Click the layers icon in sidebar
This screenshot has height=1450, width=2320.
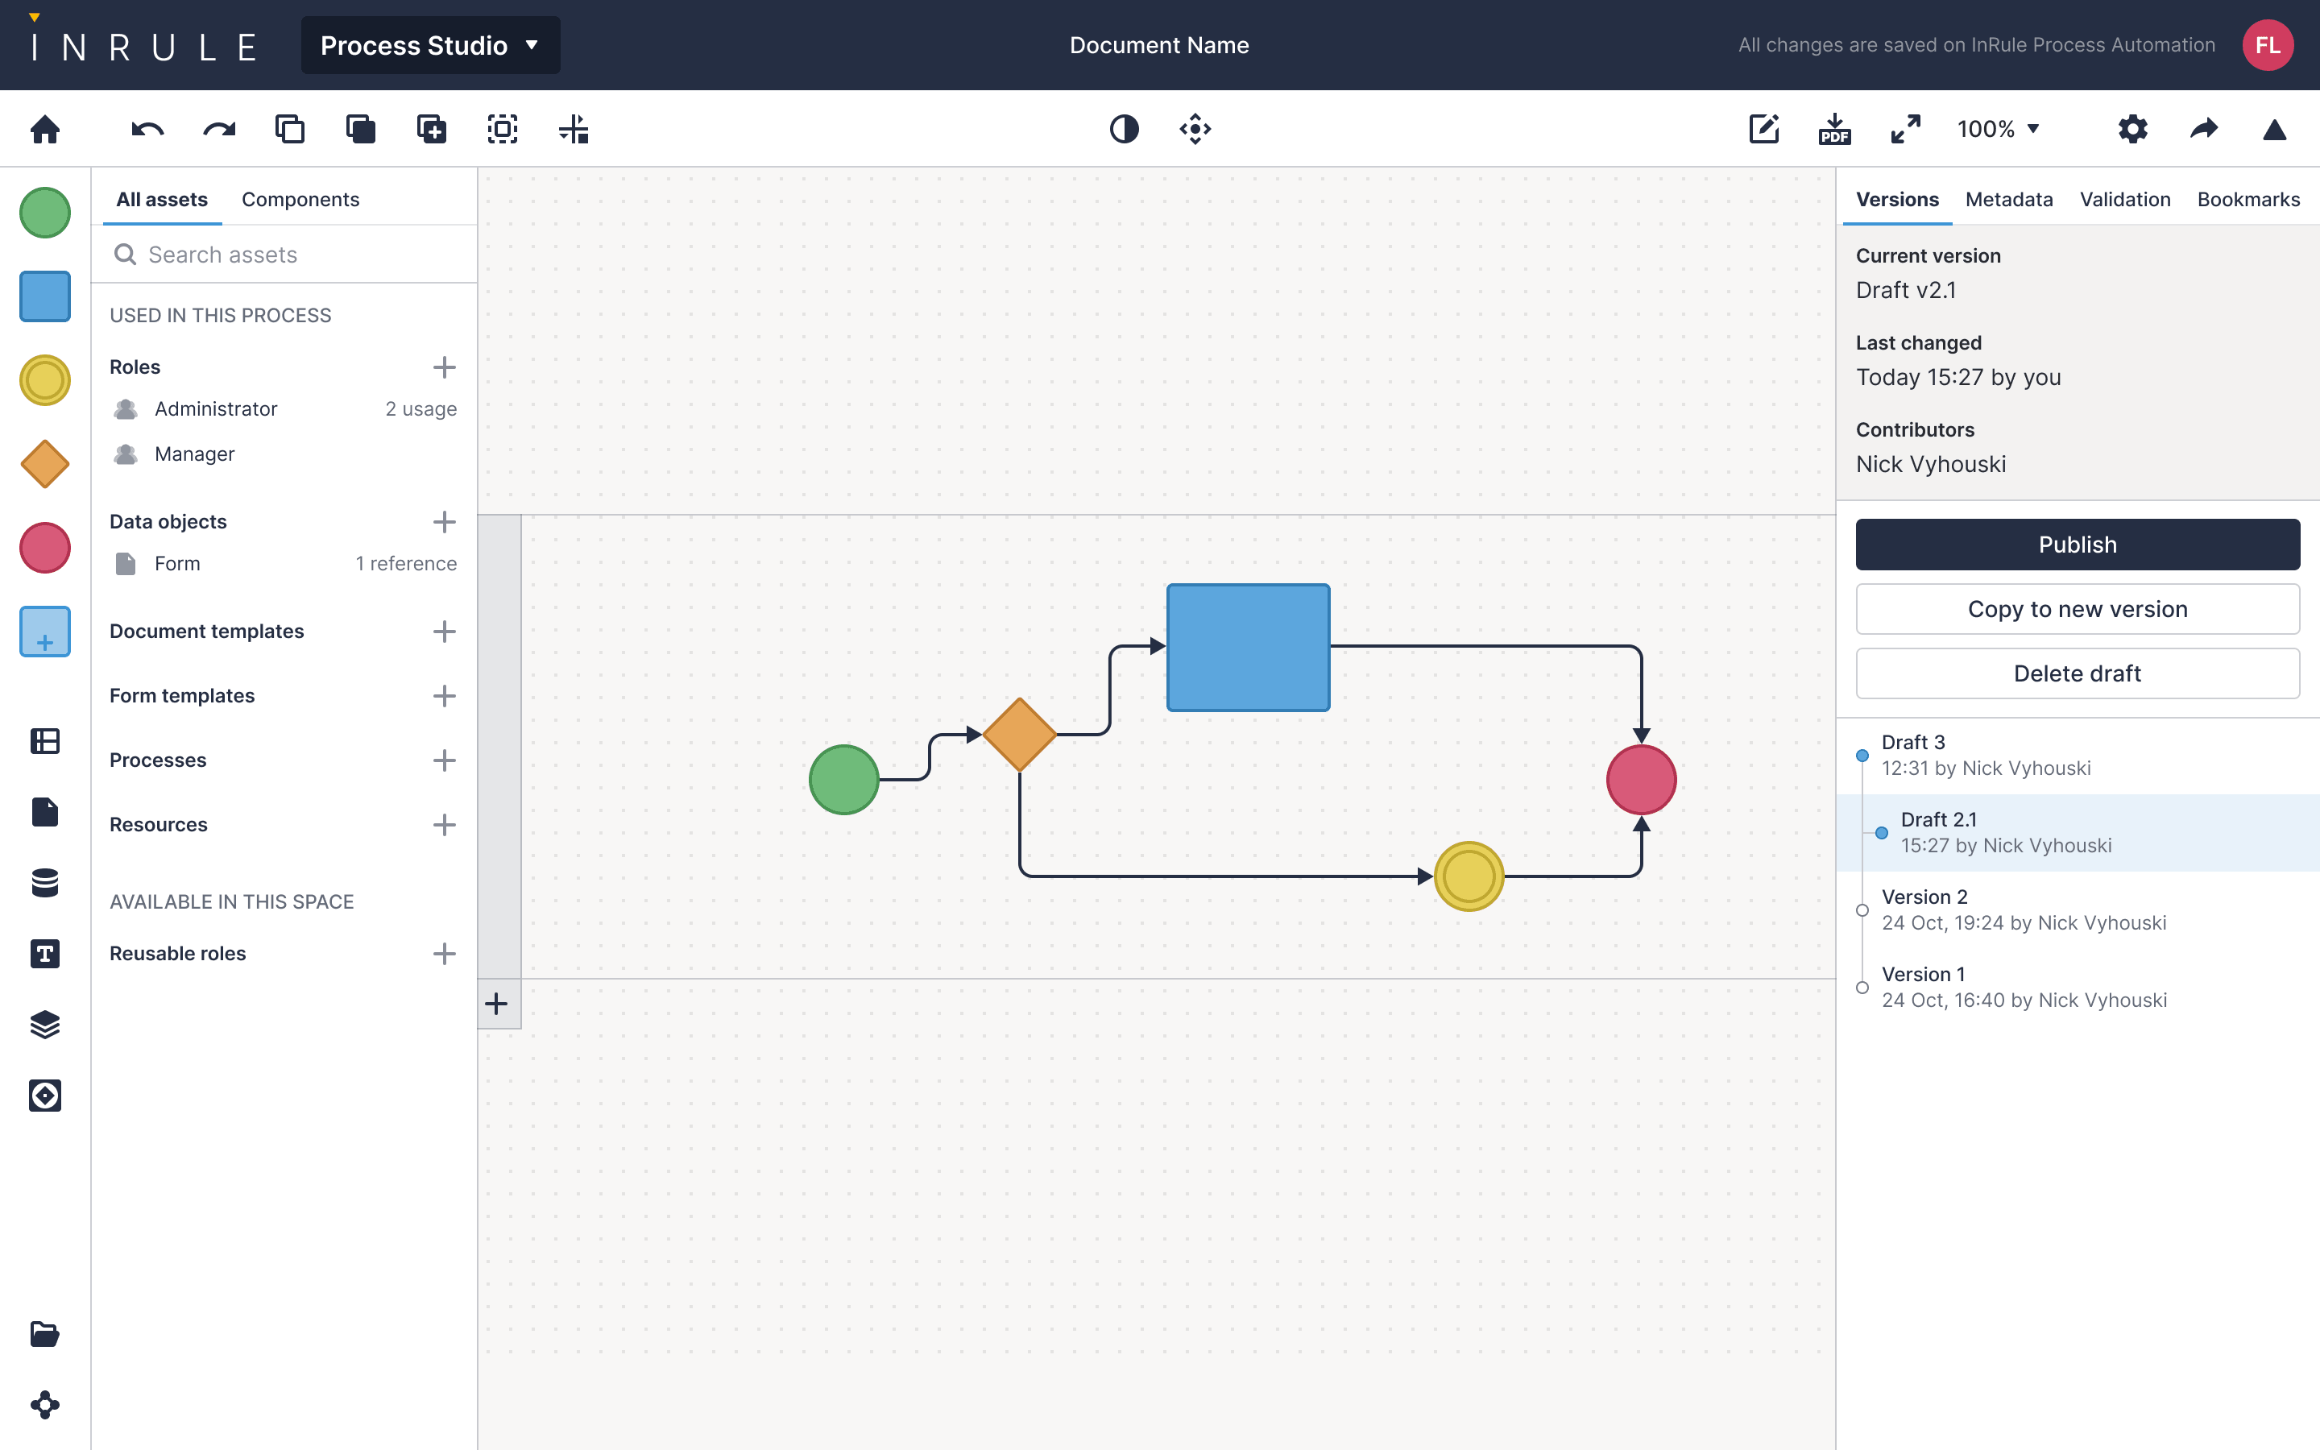(x=45, y=1024)
